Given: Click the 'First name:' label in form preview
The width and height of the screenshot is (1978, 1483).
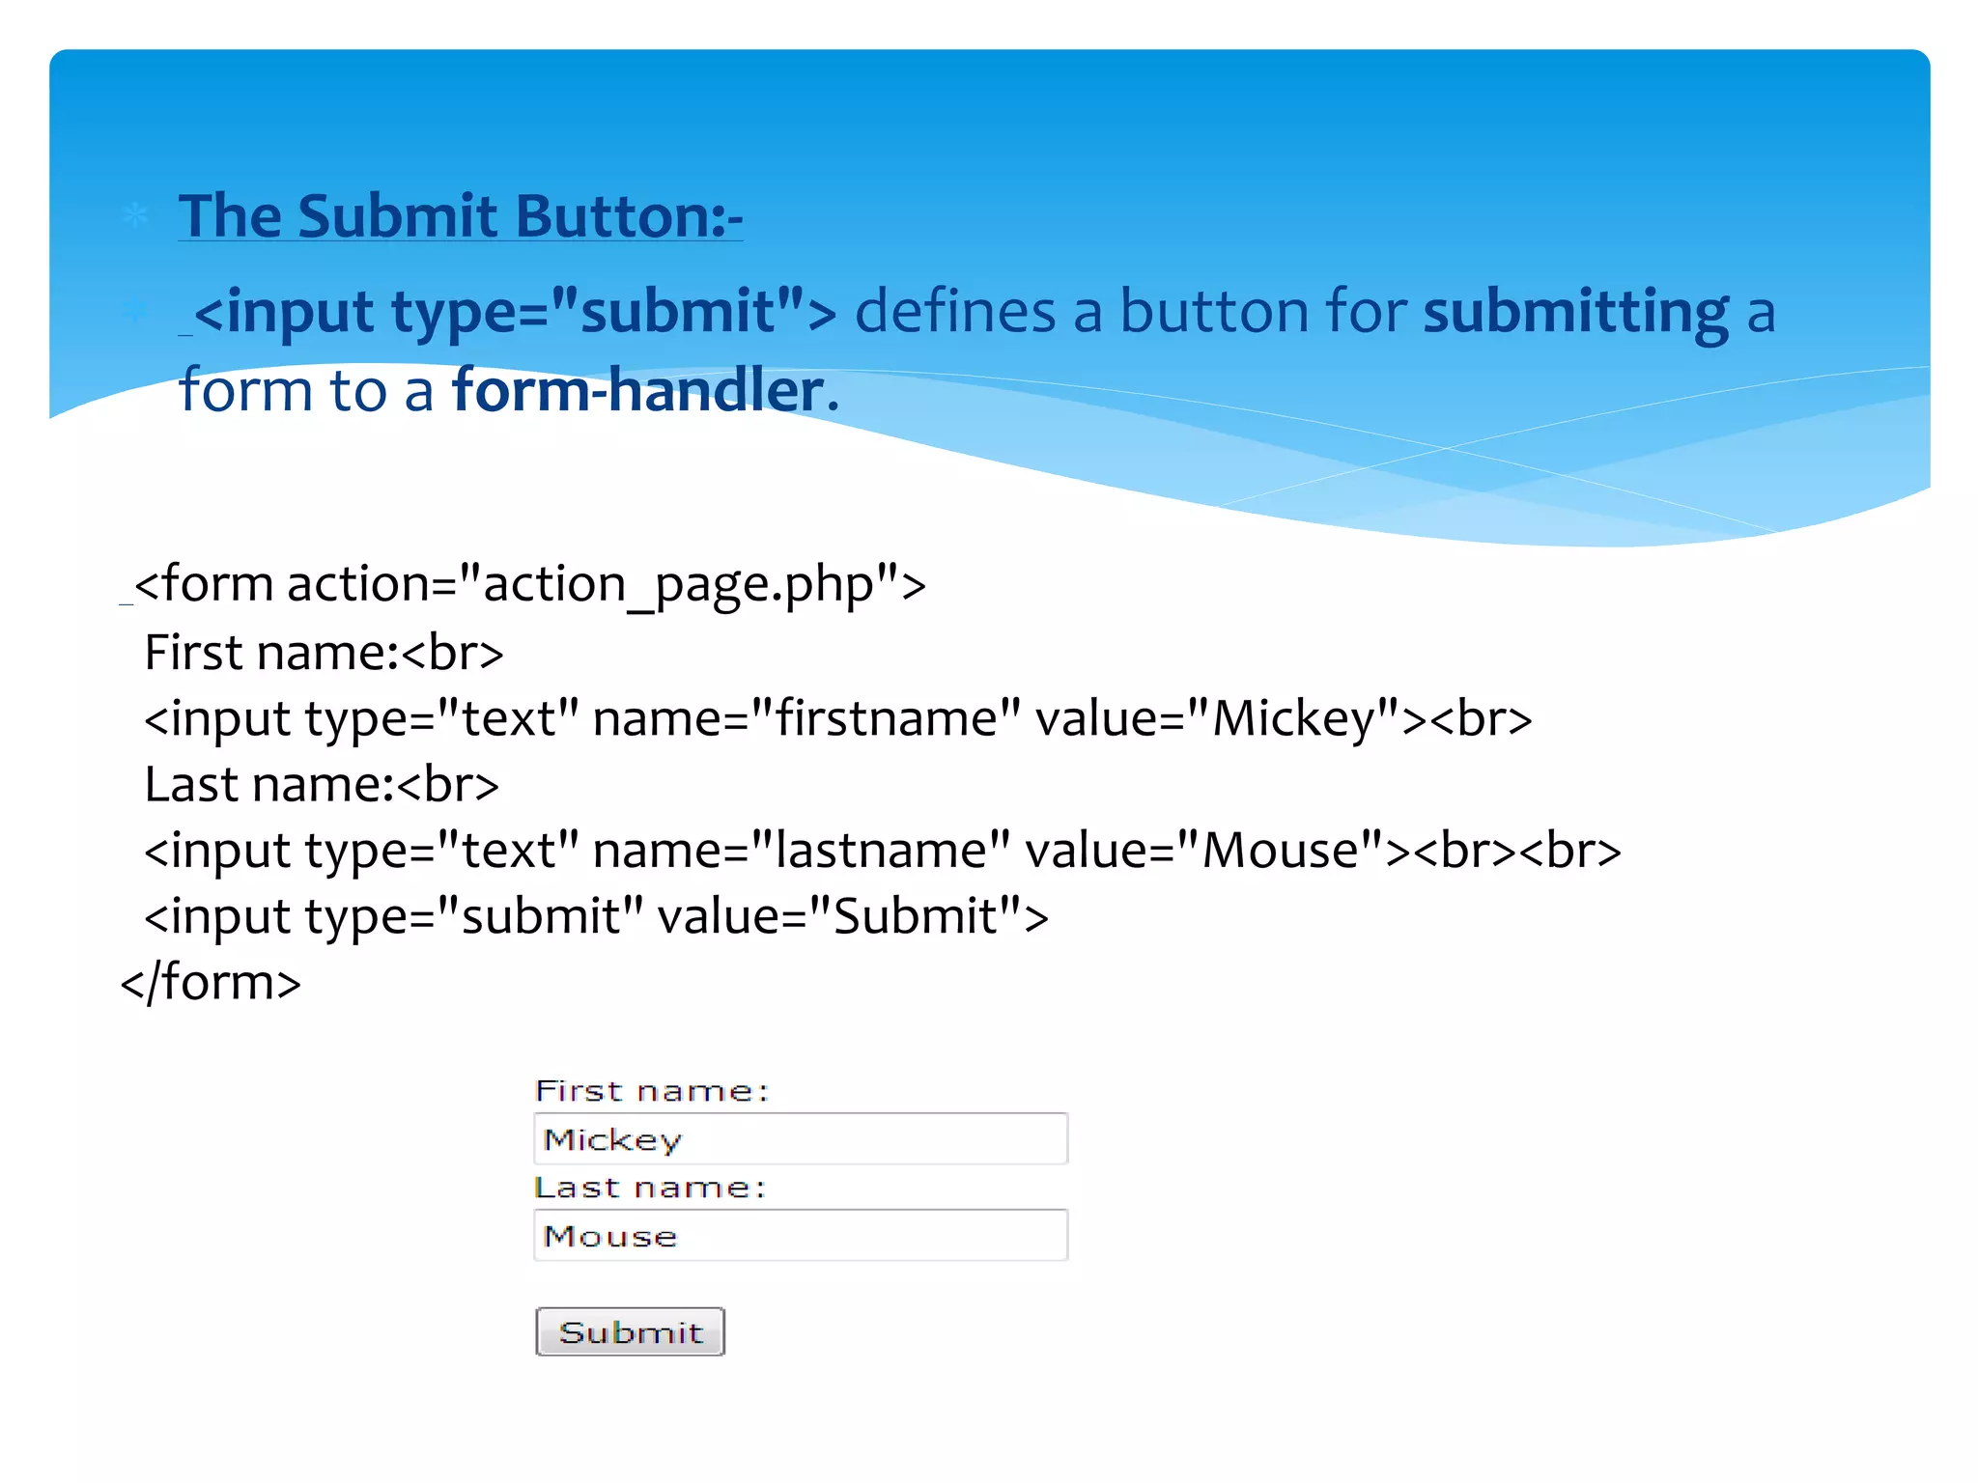Looking at the screenshot, I should pos(652,1091).
